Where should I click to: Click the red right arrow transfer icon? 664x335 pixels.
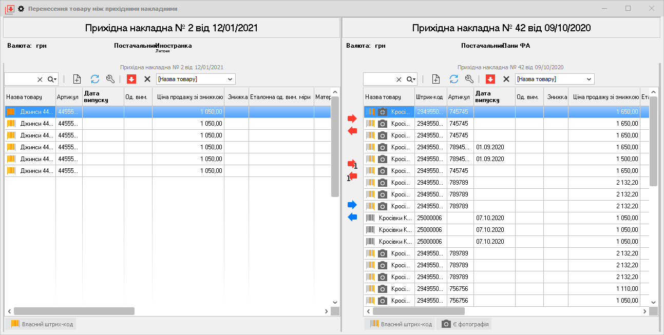click(352, 119)
